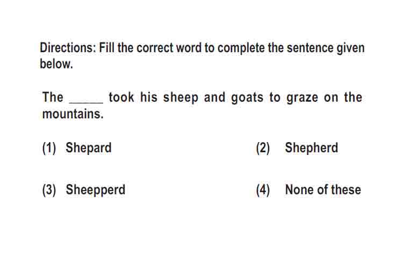Click the word Directions: in the heading
Viewport: 403px width, 269px height.
coord(68,48)
